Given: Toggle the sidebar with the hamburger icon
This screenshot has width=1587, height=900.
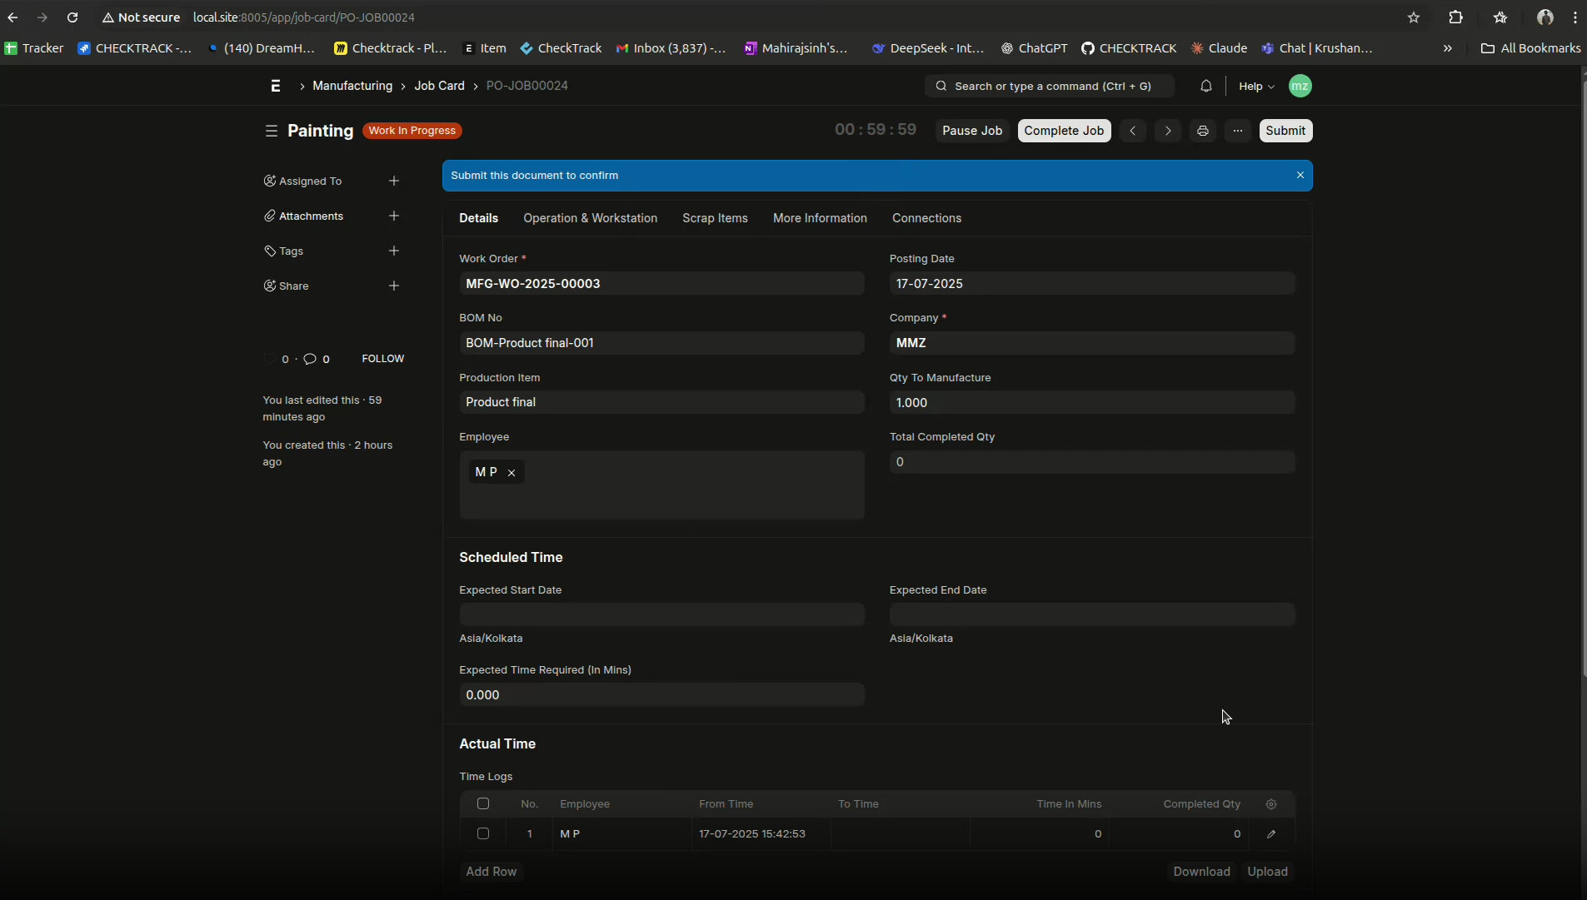Looking at the screenshot, I should click(271, 131).
